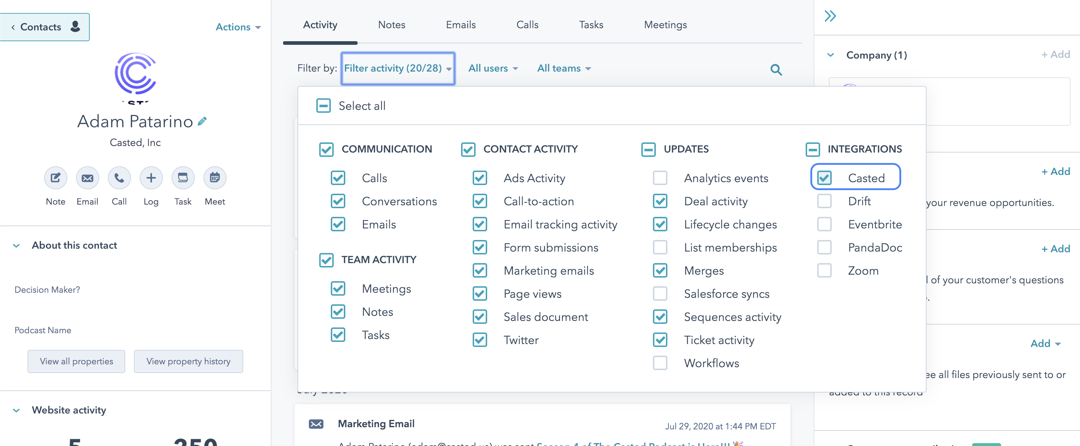Check the Workflows checkbox
The image size is (1080, 446).
coord(660,363)
